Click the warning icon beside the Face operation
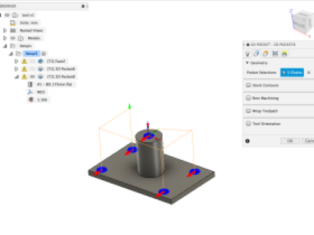The image size is (314, 235). click(x=24, y=61)
